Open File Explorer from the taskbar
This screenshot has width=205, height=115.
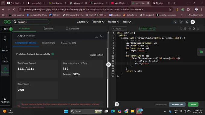(133, 111)
